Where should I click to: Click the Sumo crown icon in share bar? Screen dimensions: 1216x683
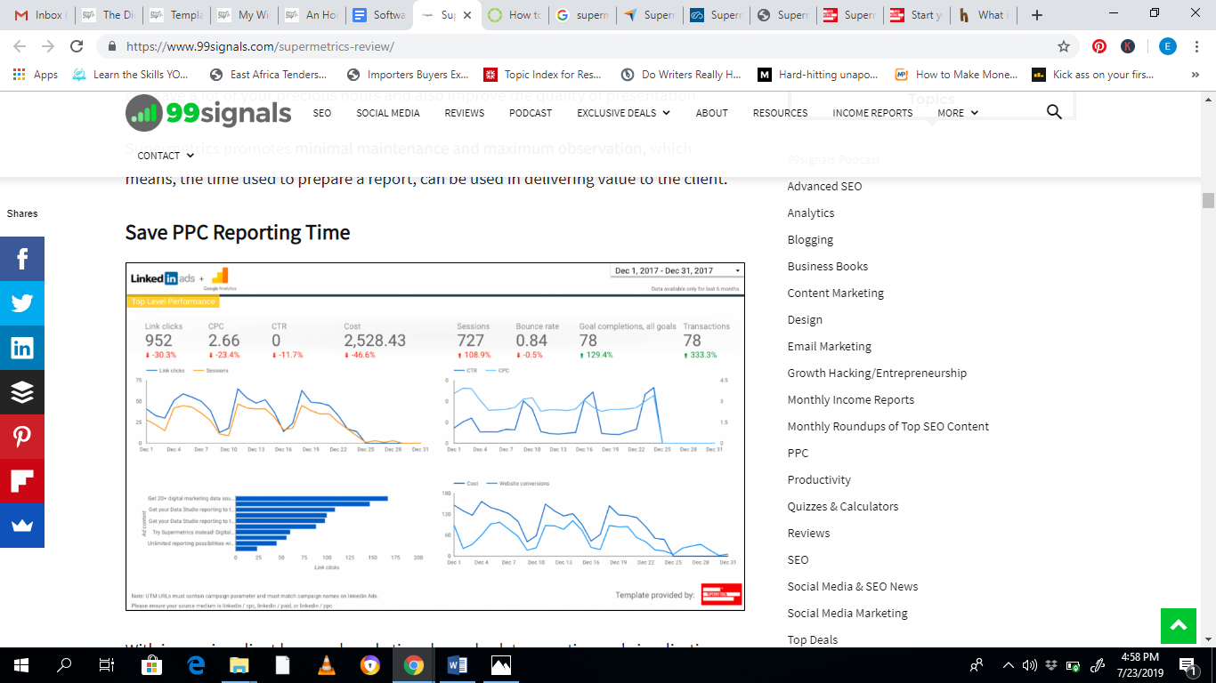(22, 526)
